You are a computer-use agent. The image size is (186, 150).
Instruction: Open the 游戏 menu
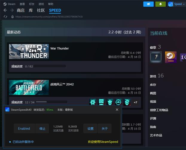tap(41, 4)
